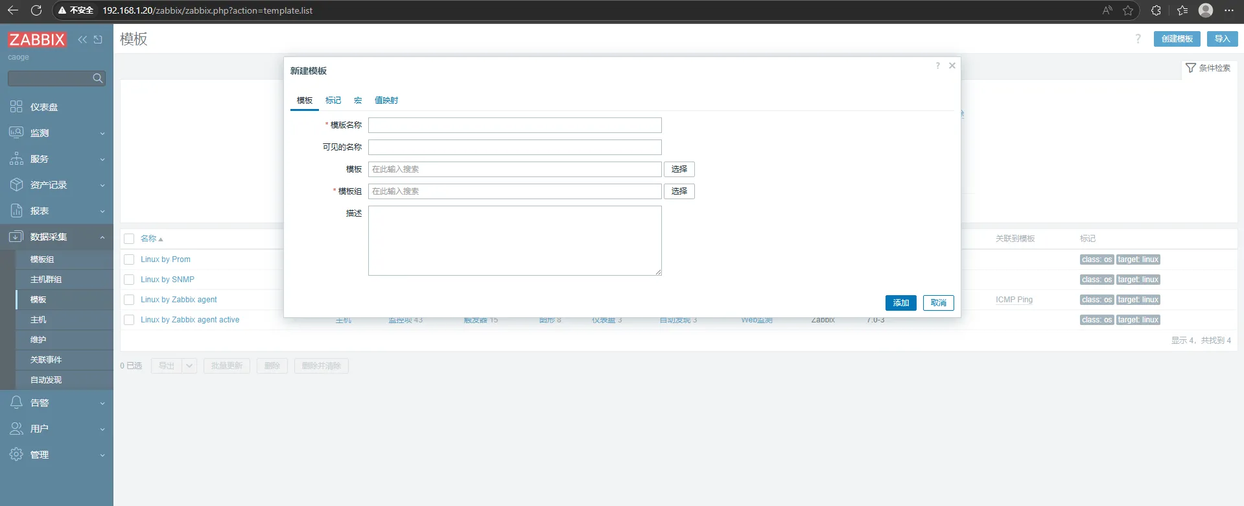Image resolution: width=1244 pixels, height=506 pixels.
Task: Open 自动发现 submenu item
Action: click(x=64, y=380)
